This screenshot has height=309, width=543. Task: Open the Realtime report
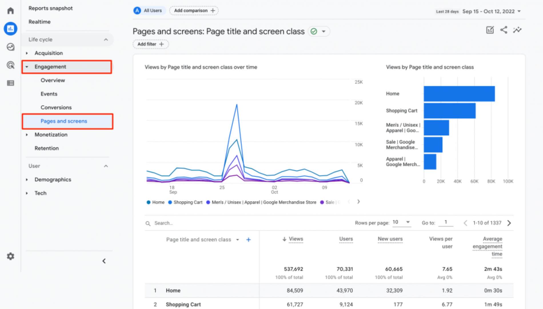[39, 22]
